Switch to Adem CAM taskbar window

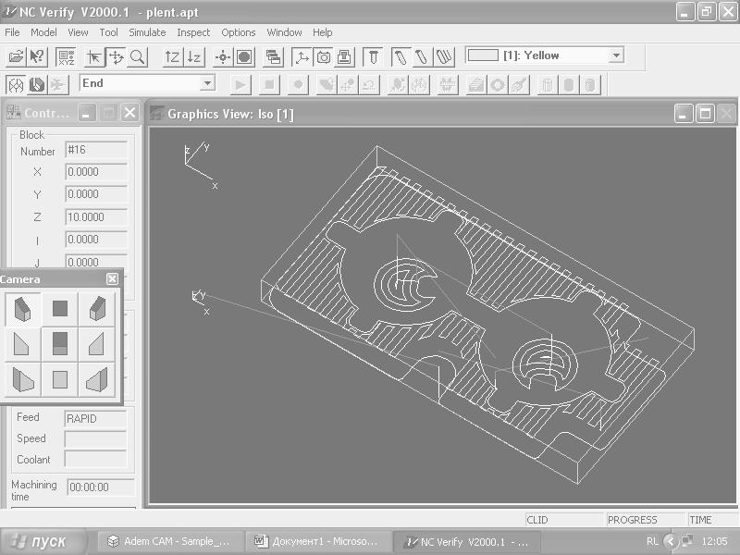pyautogui.click(x=171, y=541)
